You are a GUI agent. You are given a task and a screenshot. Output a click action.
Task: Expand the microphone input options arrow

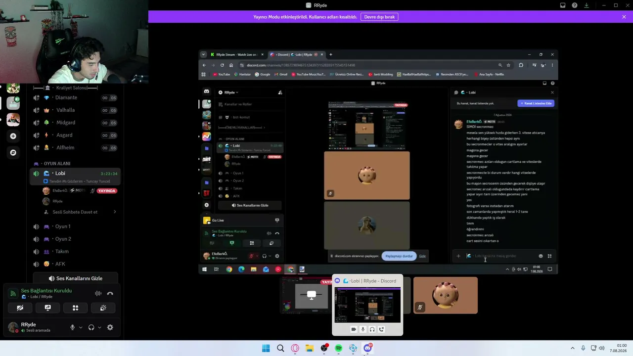point(81,327)
